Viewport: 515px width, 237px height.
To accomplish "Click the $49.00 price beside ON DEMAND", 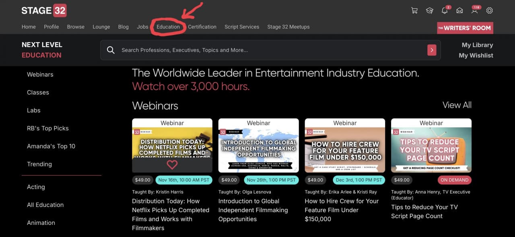I will click(x=402, y=180).
